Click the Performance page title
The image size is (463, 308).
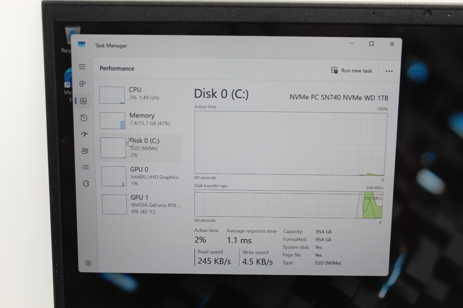pyautogui.click(x=117, y=68)
